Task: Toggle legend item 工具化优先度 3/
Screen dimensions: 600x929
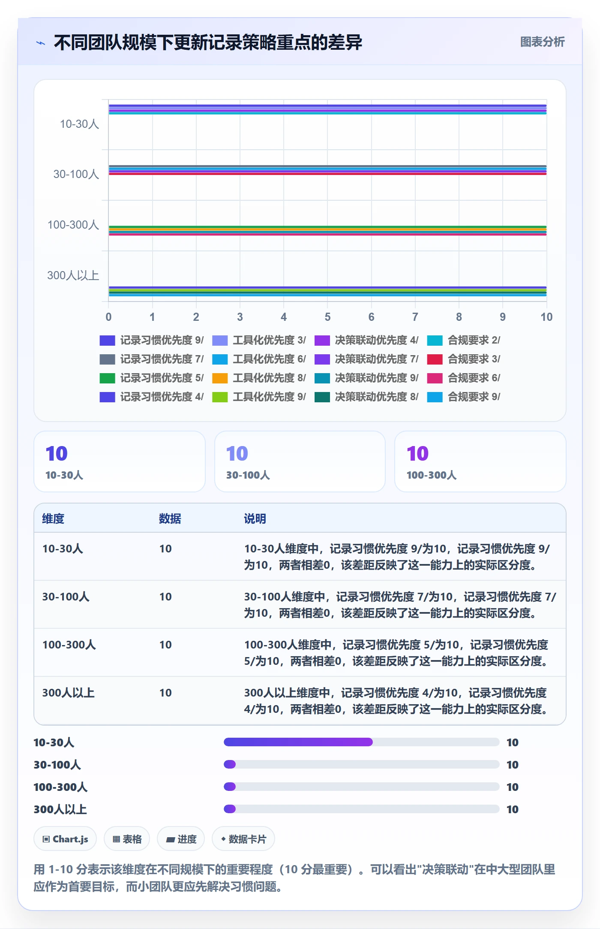Action: (x=259, y=341)
